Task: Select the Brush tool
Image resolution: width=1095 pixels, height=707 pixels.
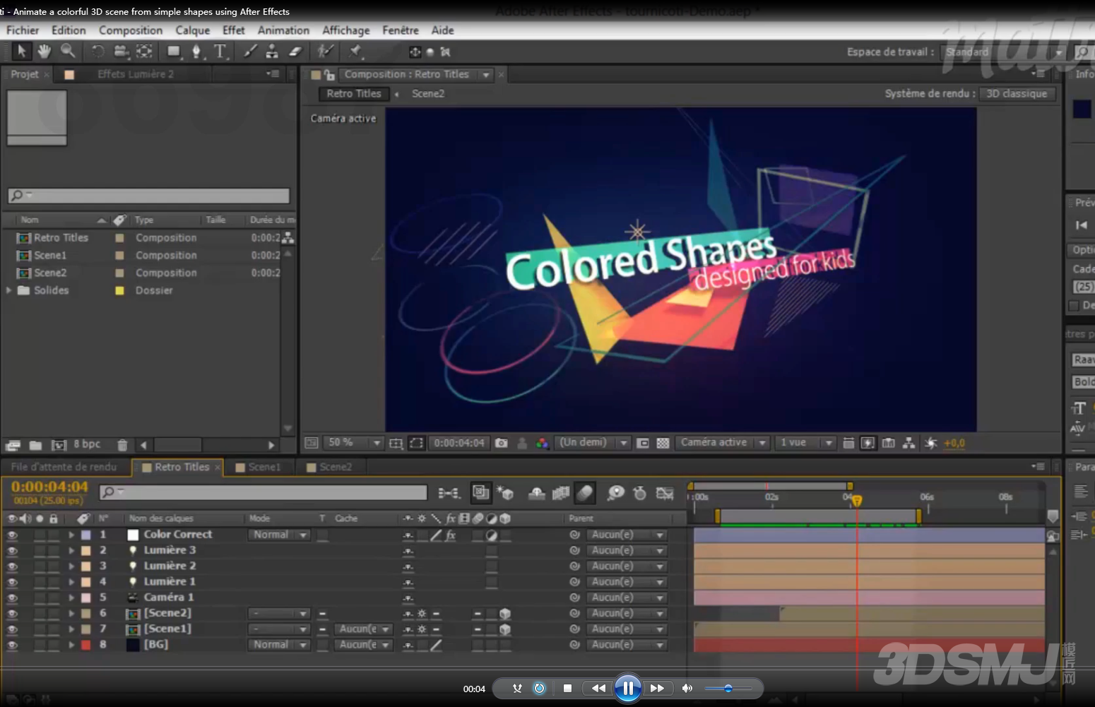Action: tap(250, 51)
